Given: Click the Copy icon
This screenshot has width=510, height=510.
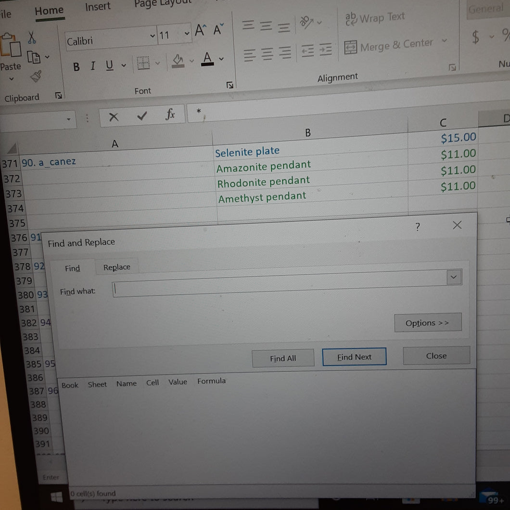Looking at the screenshot, I should coord(34,57).
